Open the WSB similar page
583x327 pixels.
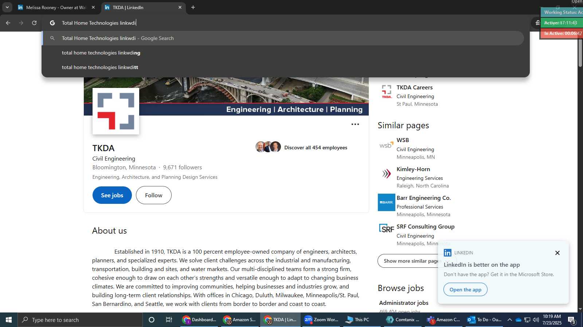[403, 140]
